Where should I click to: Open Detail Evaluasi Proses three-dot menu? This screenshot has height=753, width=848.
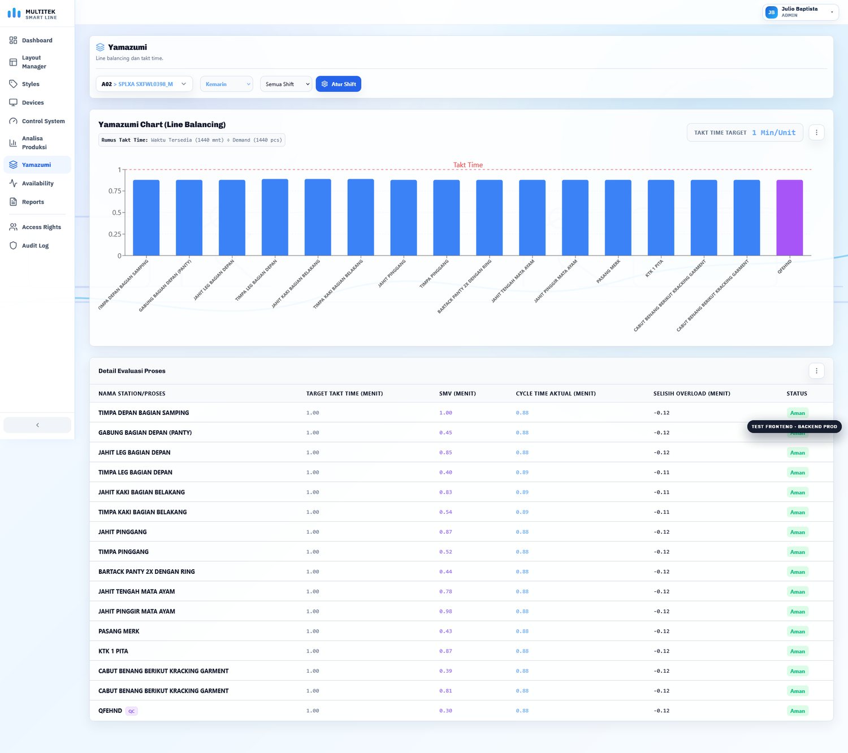(816, 371)
